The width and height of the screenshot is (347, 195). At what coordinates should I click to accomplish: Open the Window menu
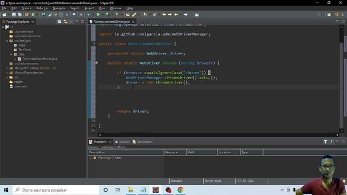pyautogui.click(x=115, y=8)
